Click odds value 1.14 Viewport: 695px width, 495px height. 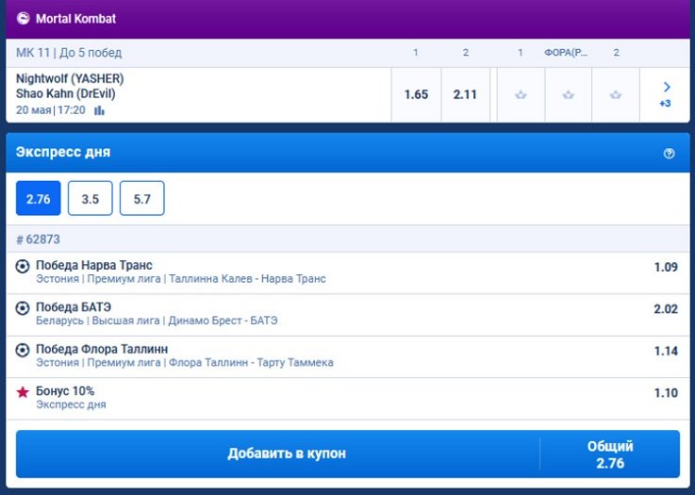pyautogui.click(x=666, y=351)
